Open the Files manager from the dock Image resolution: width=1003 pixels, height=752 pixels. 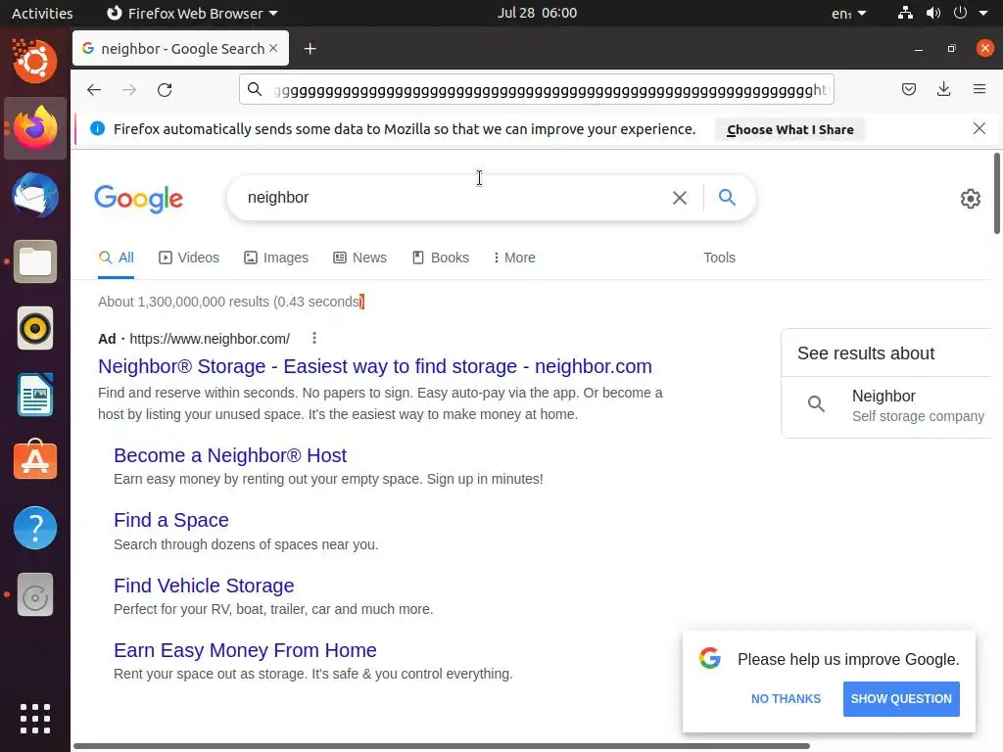tap(35, 261)
